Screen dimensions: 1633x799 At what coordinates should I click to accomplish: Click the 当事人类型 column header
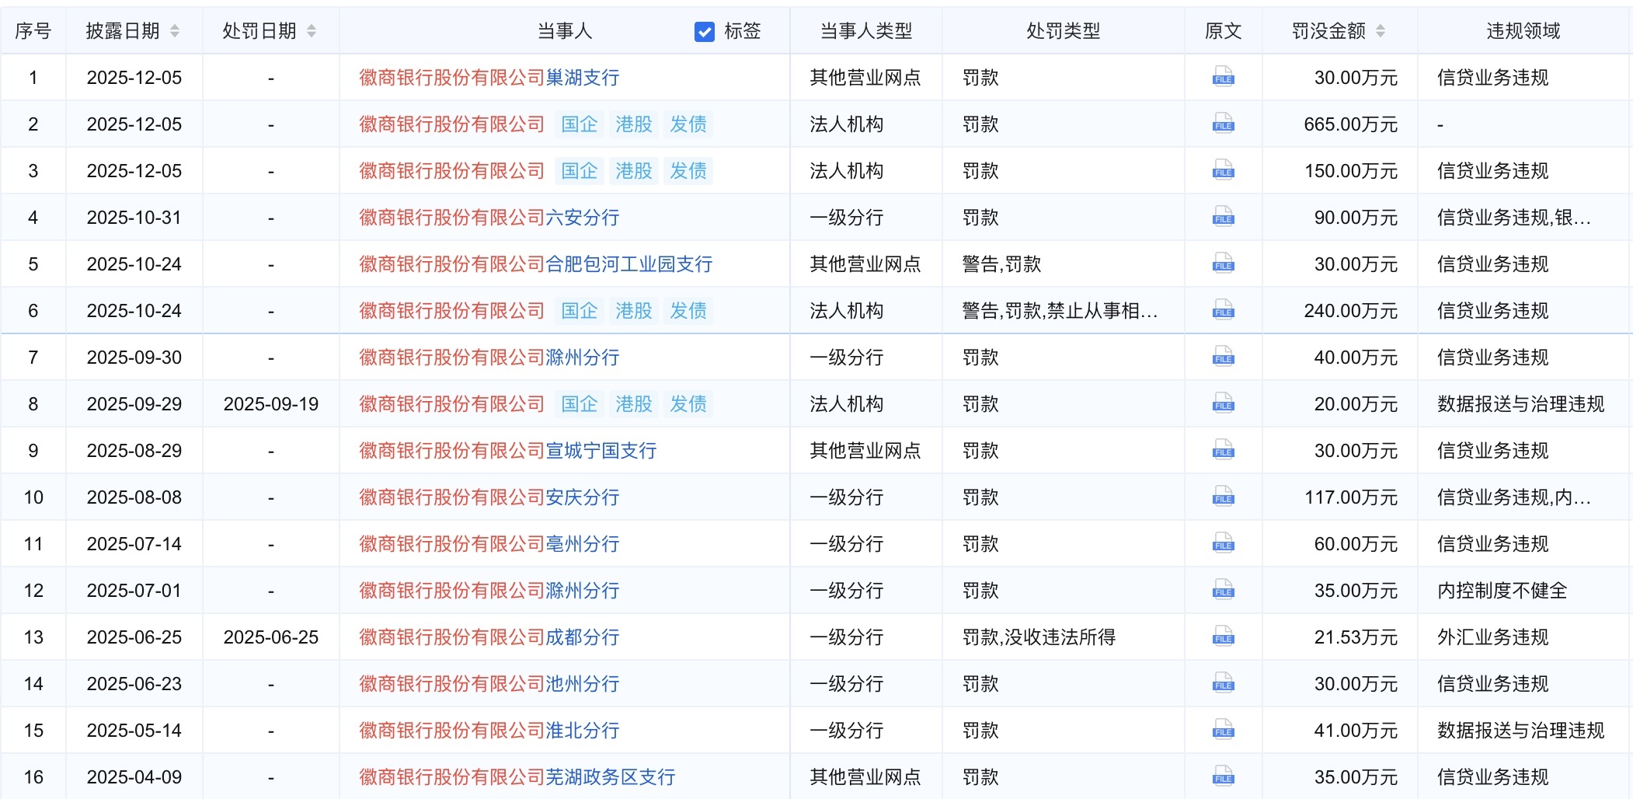pos(866,31)
